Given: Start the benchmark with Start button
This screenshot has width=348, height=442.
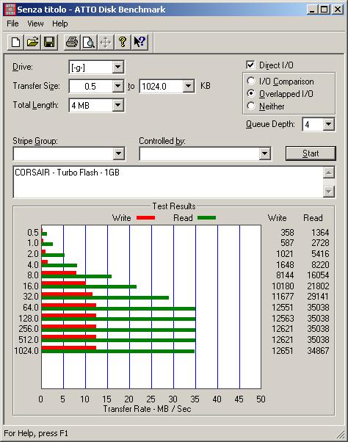Looking at the screenshot, I should (x=311, y=153).
